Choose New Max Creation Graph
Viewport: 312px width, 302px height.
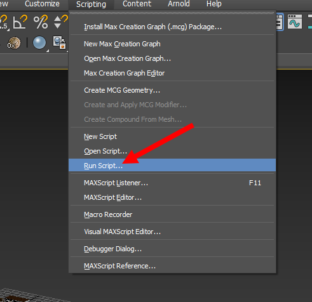172,44
